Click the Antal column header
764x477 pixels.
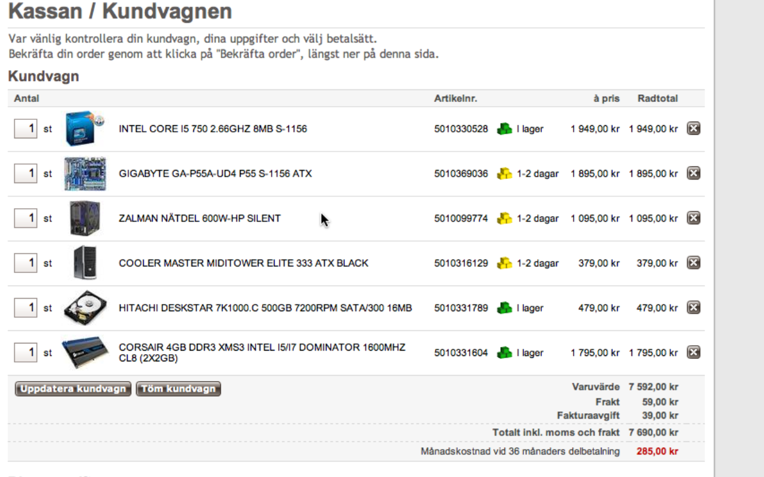pyautogui.click(x=27, y=98)
